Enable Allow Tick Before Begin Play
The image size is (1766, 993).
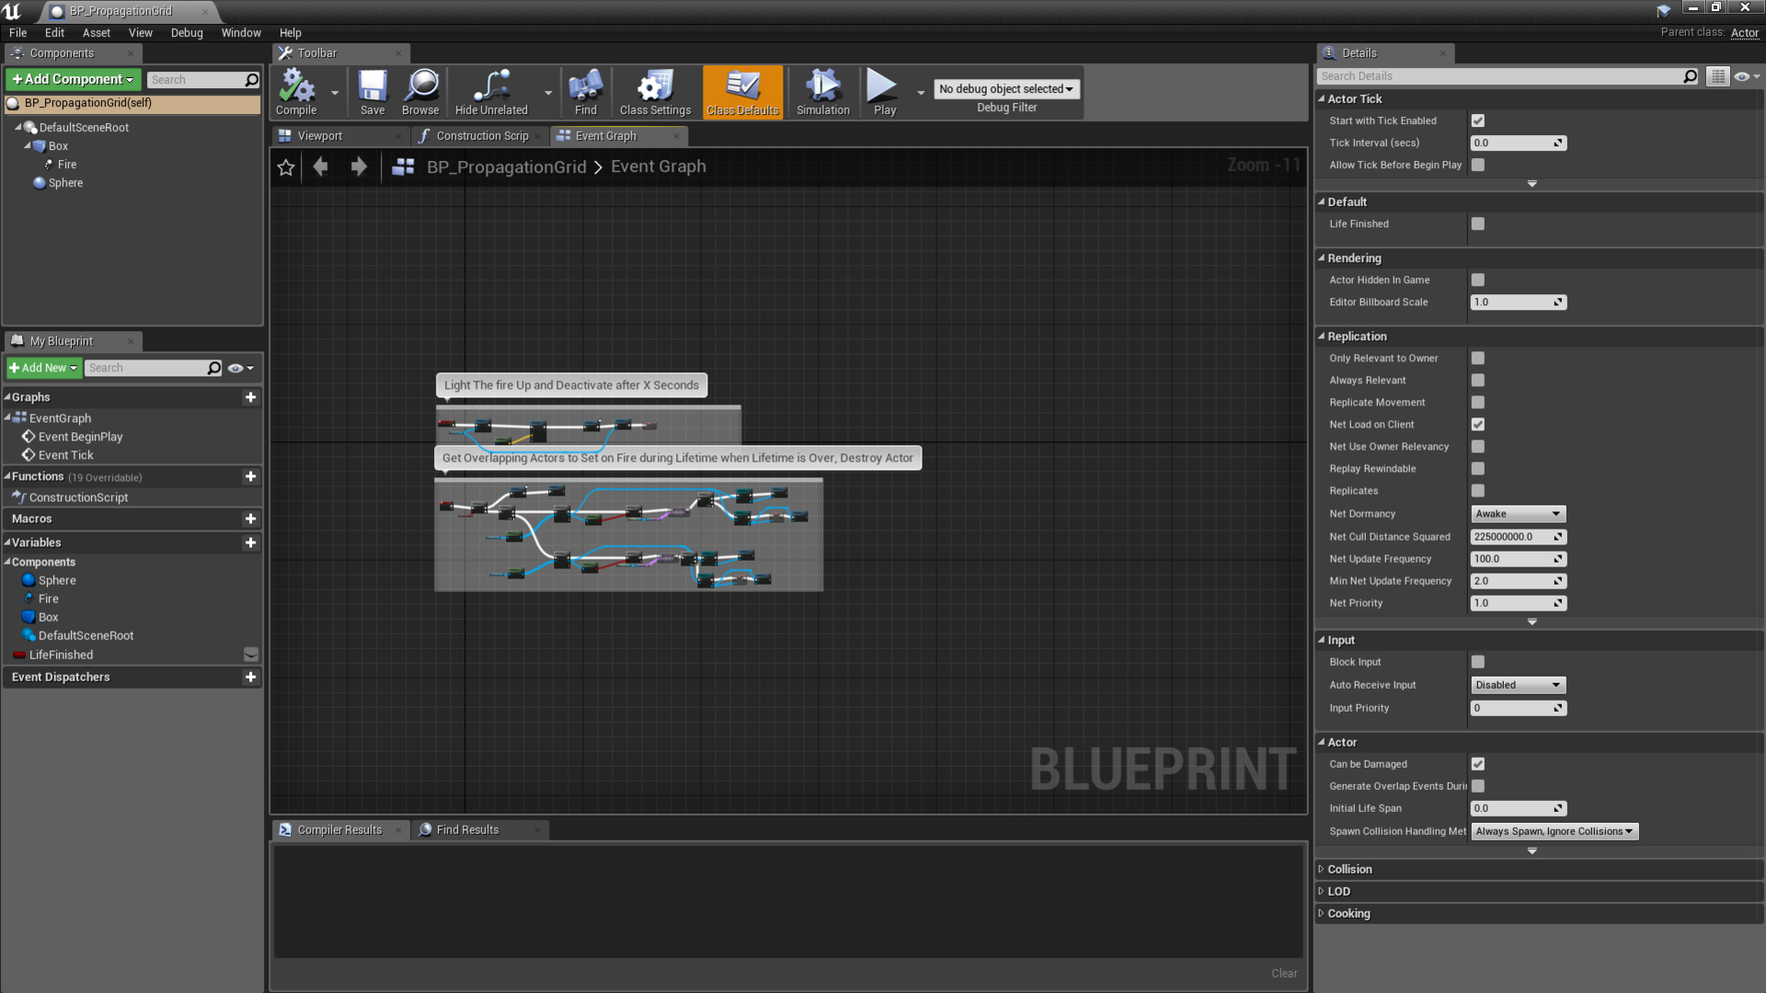[x=1478, y=165]
